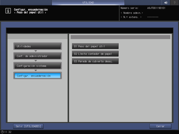Open the help question mark icon
Screen dimensions: 179x134
[174, 2]
